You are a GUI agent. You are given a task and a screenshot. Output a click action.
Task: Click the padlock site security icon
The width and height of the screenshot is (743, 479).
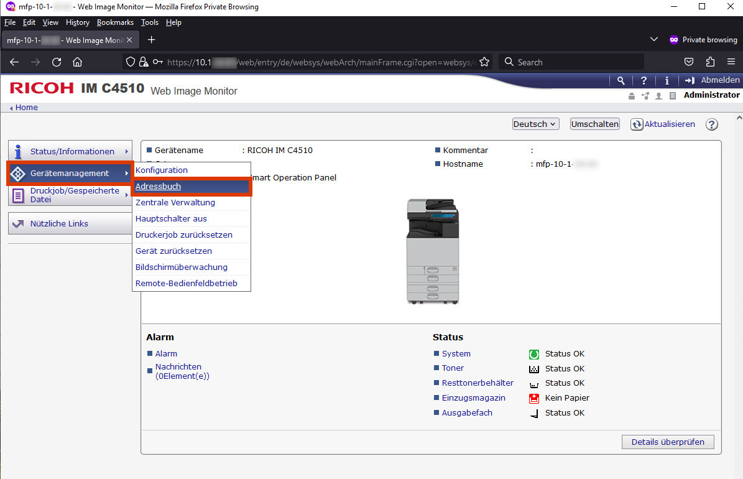coord(143,62)
